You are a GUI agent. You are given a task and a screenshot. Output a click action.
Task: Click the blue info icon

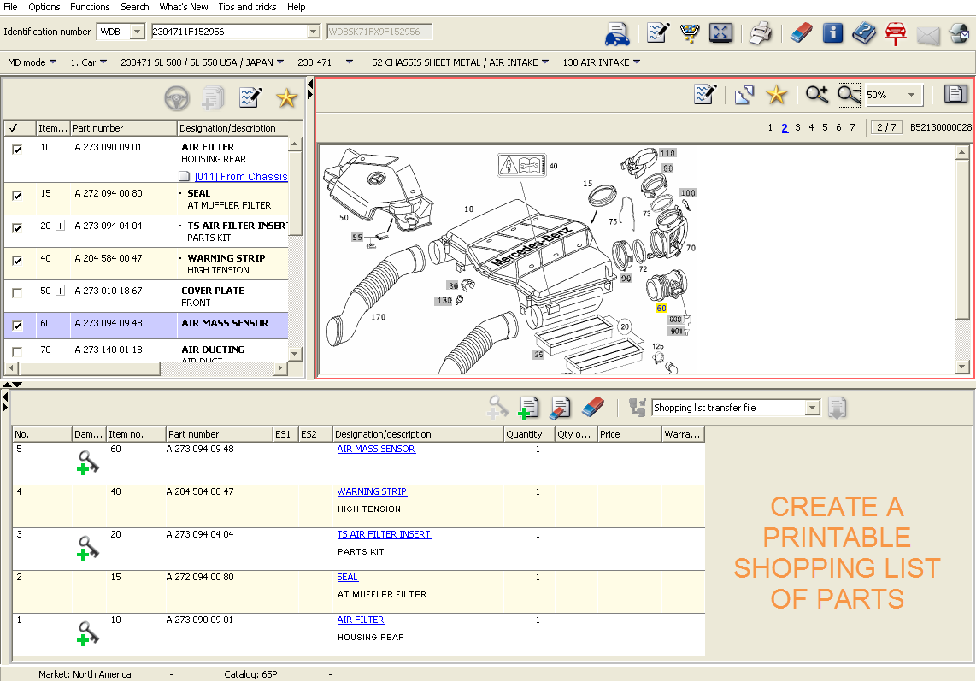tap(832, 32)
